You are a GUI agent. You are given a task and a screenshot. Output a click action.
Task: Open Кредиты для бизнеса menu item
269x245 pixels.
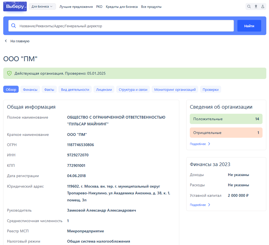(x=122, y=7)
